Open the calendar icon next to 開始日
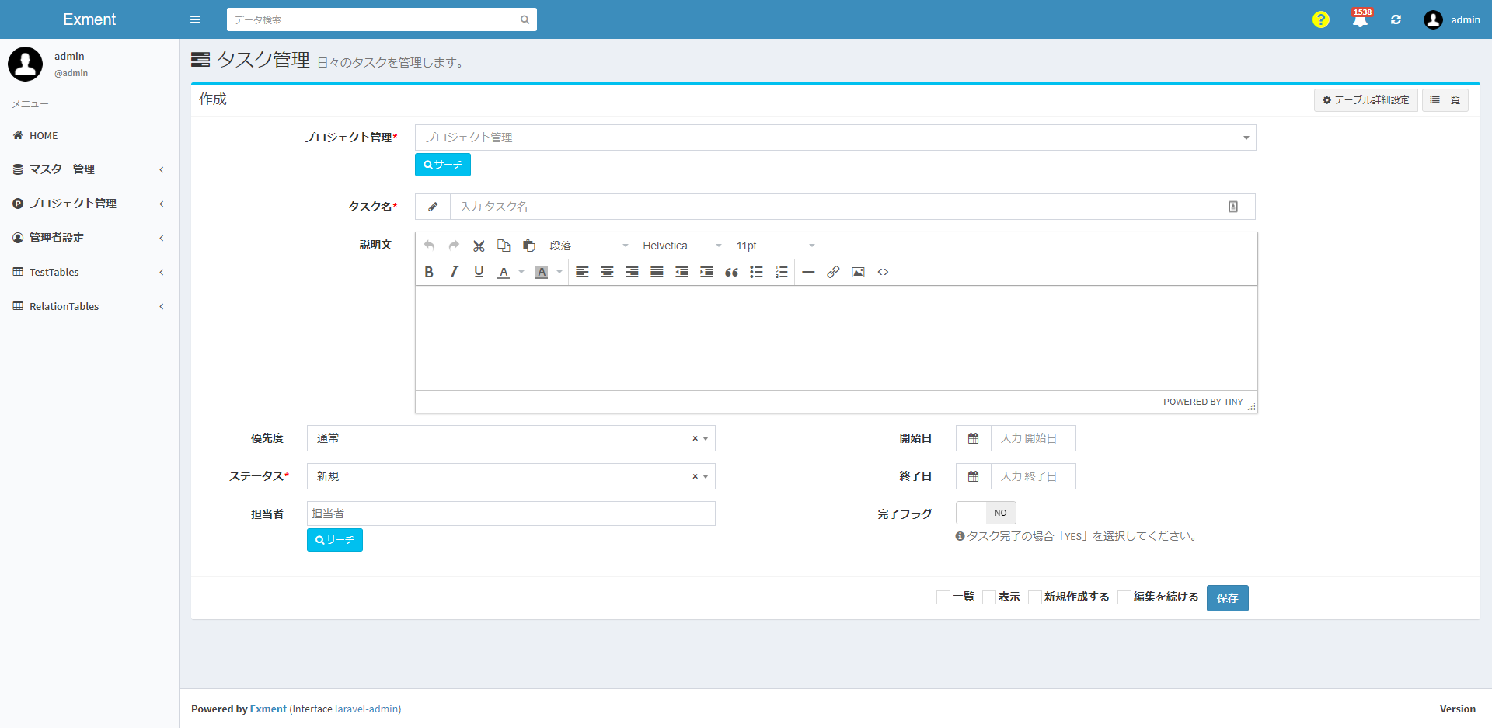This screenshot has height=728, width=1492. [972, 437]
